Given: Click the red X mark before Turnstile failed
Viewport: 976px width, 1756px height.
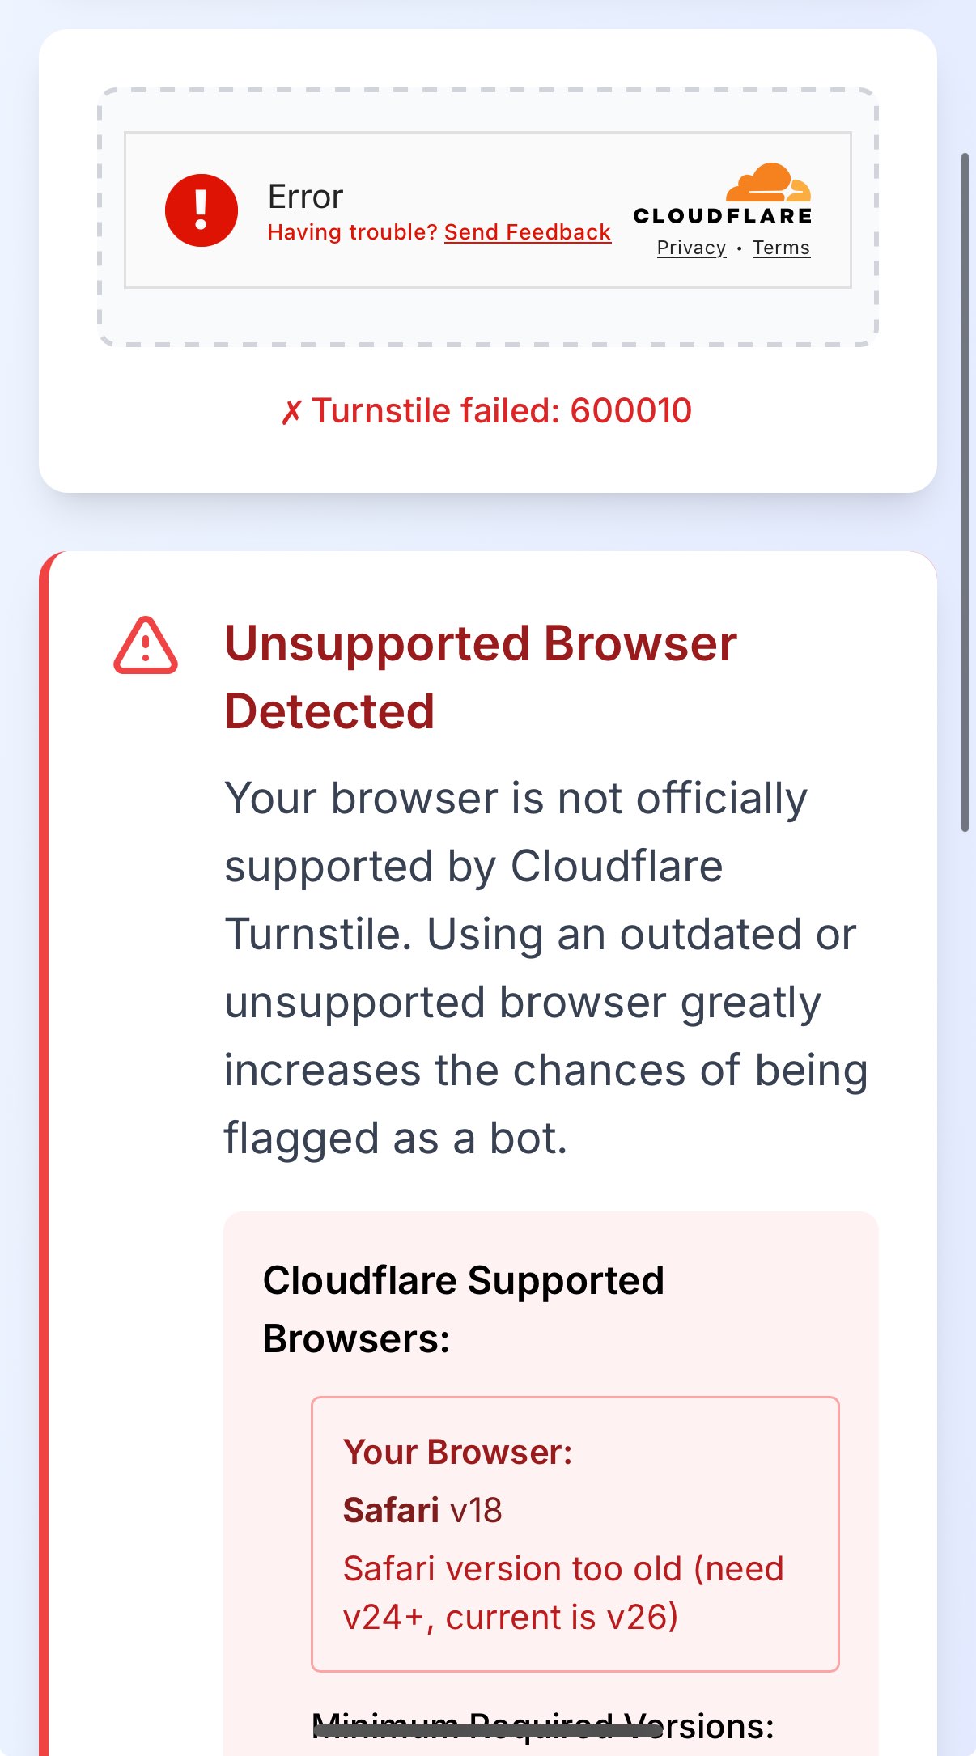Looking at the screenshot, I should [291, 413].
